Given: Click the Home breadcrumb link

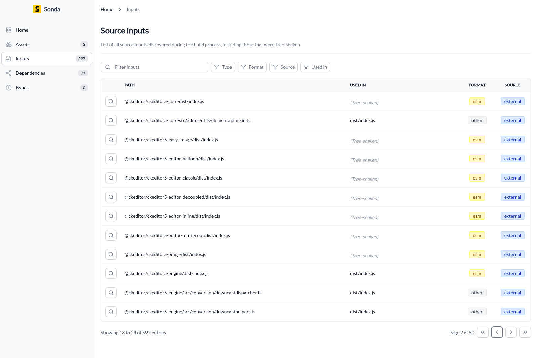Looking at the screenshot, I should point(107,9).
